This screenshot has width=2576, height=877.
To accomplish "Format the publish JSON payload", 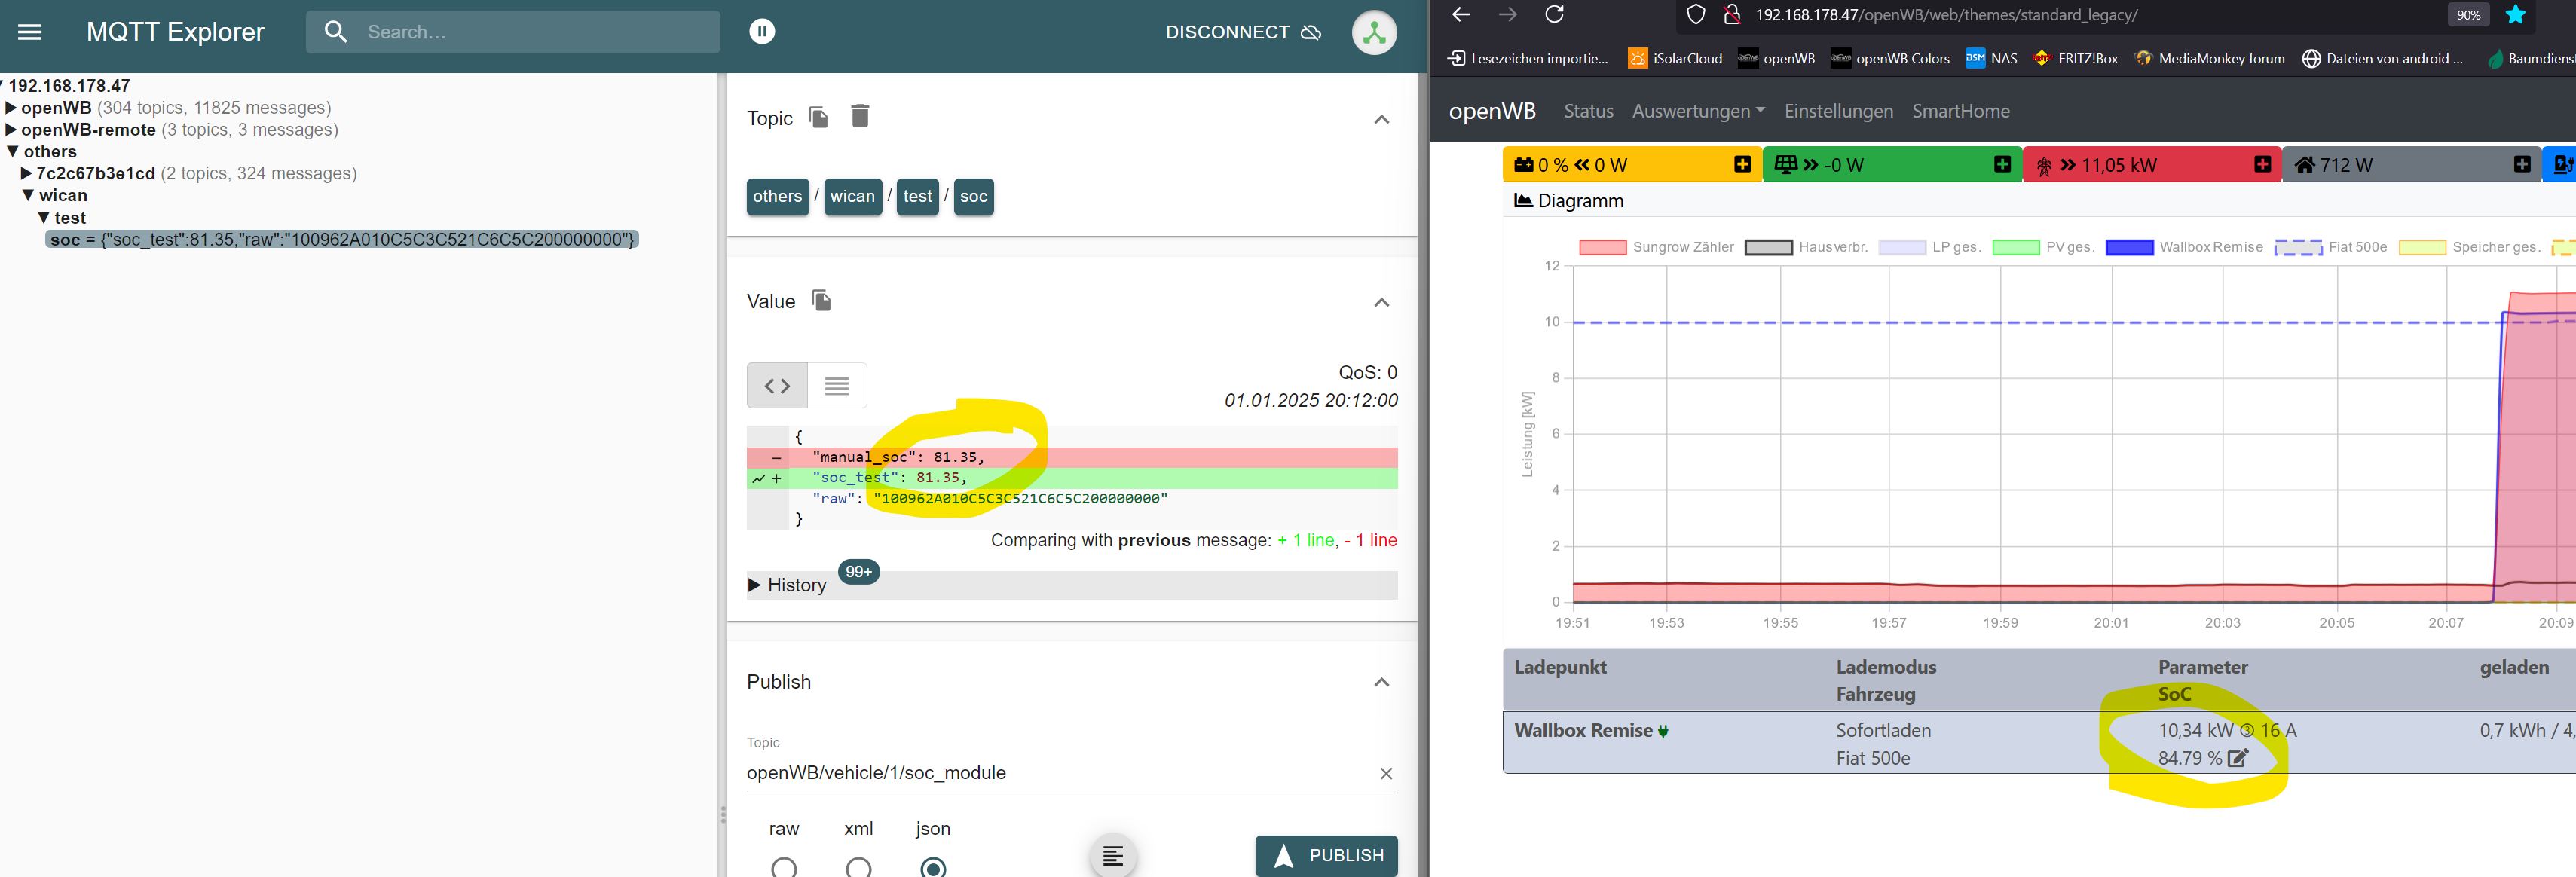I will pyautogui.click(x=1113, y=856).
